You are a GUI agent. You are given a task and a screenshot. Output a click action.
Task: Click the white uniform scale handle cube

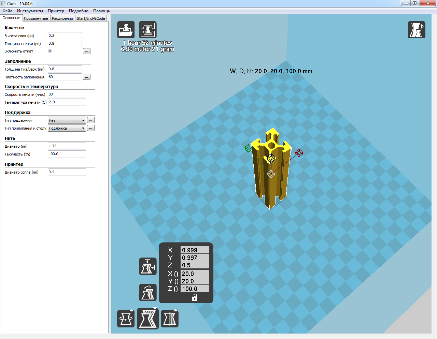click(271, 174)
